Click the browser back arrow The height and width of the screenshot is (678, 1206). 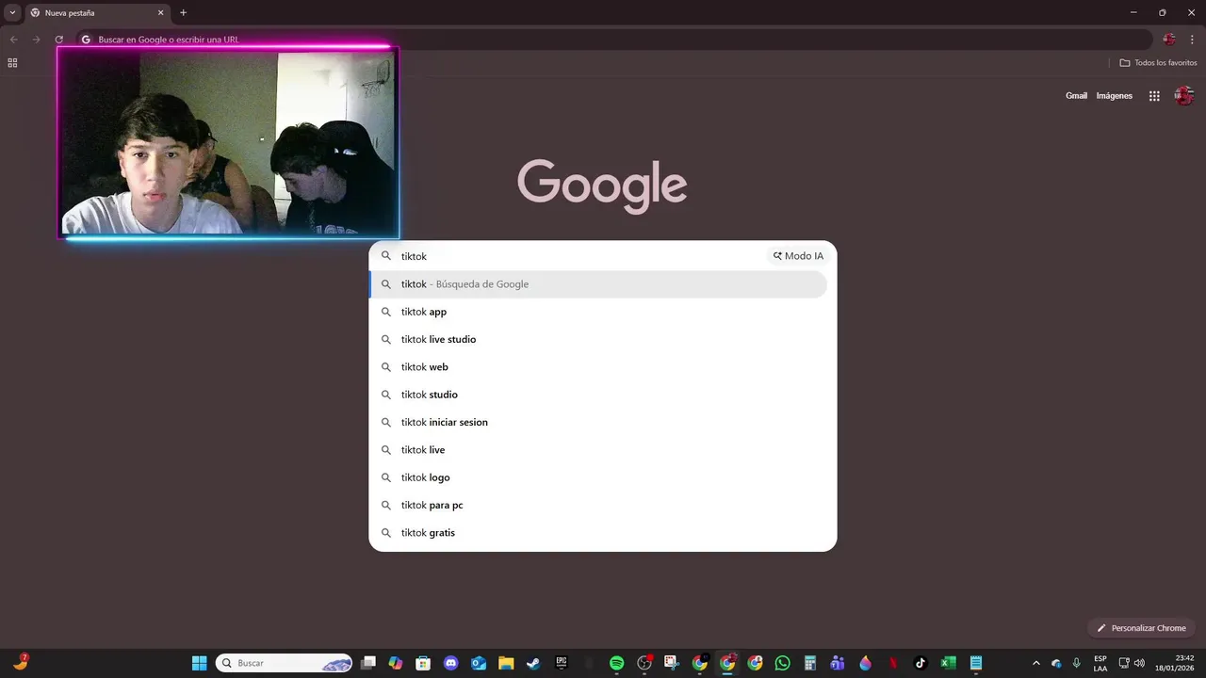click(14, 40)
